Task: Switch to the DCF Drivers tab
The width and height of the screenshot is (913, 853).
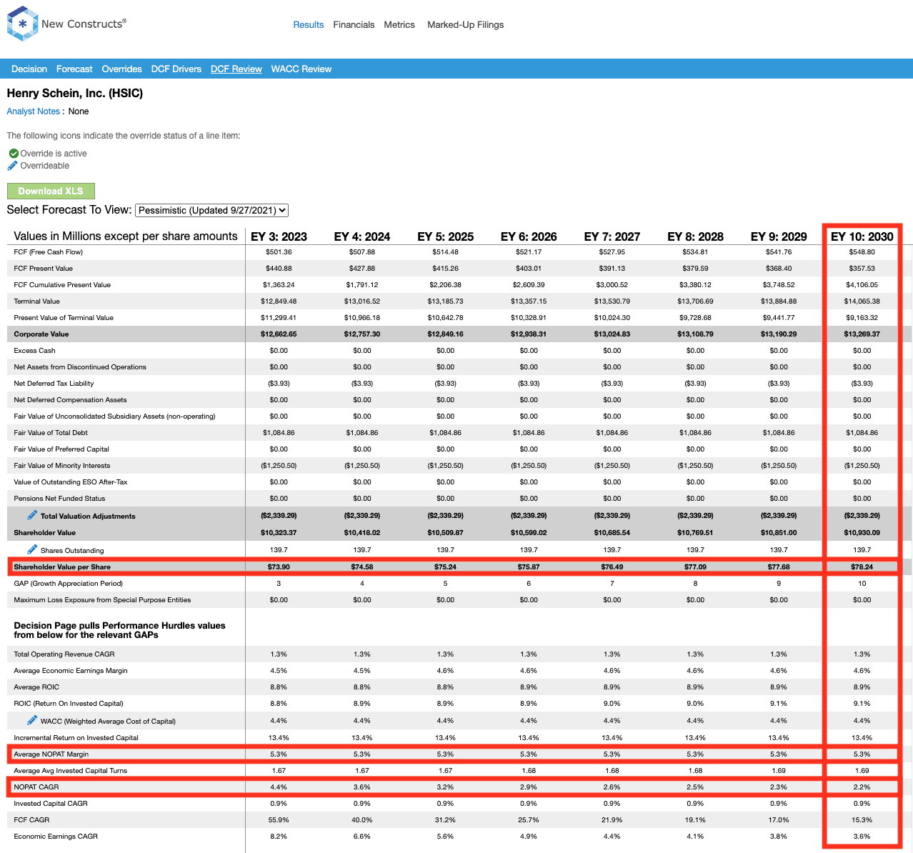Action: click(176, 69)
